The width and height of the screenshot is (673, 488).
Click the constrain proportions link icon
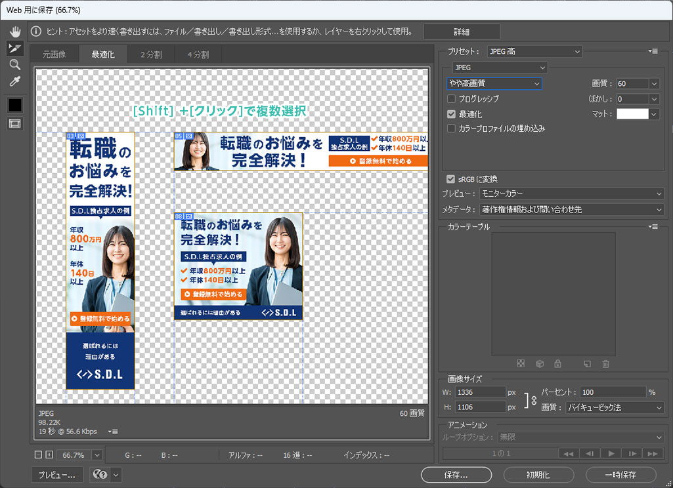click(x=533, y=400)
